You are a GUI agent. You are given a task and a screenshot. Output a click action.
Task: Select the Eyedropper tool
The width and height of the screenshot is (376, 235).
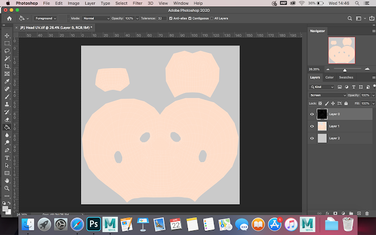pos(7,82)
